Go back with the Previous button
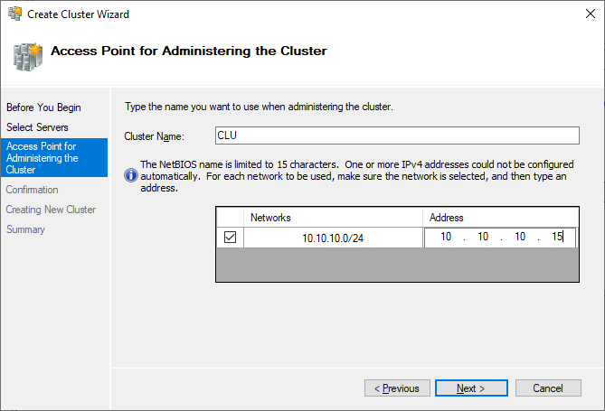Screen dimensions: 605x411 pos(397,388)
